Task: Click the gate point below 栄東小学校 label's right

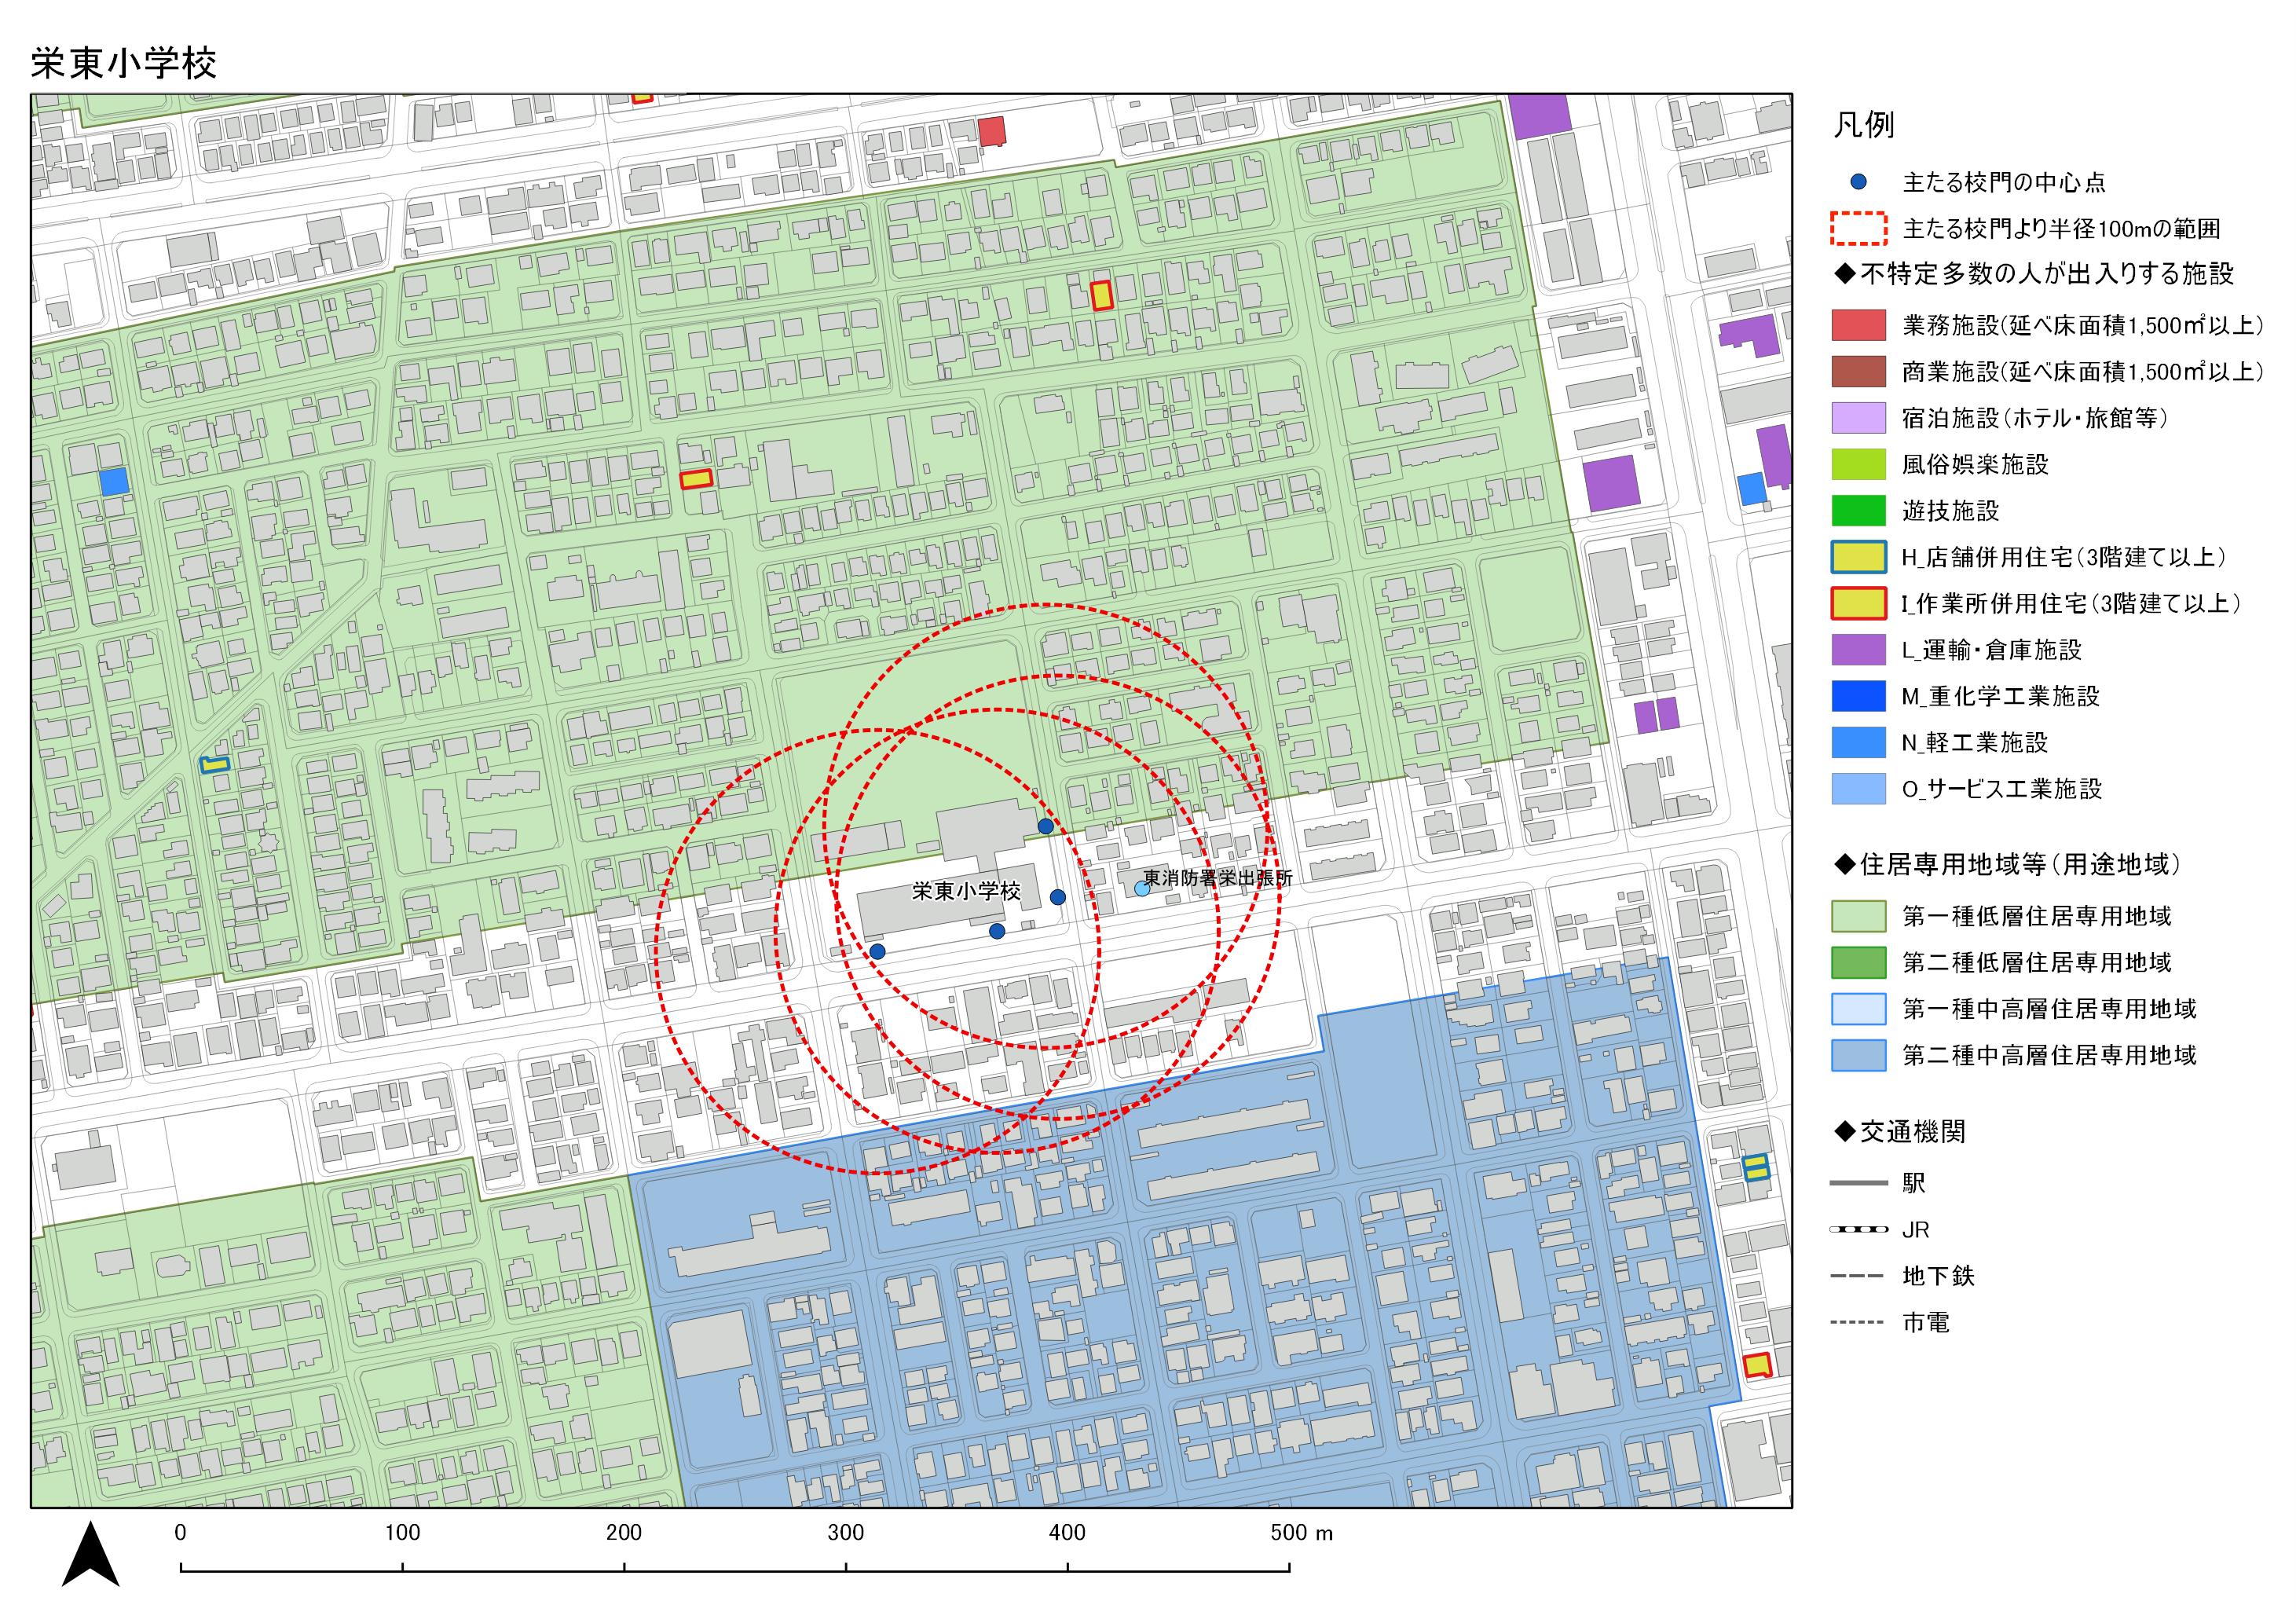Action: [x=997, y=931]
